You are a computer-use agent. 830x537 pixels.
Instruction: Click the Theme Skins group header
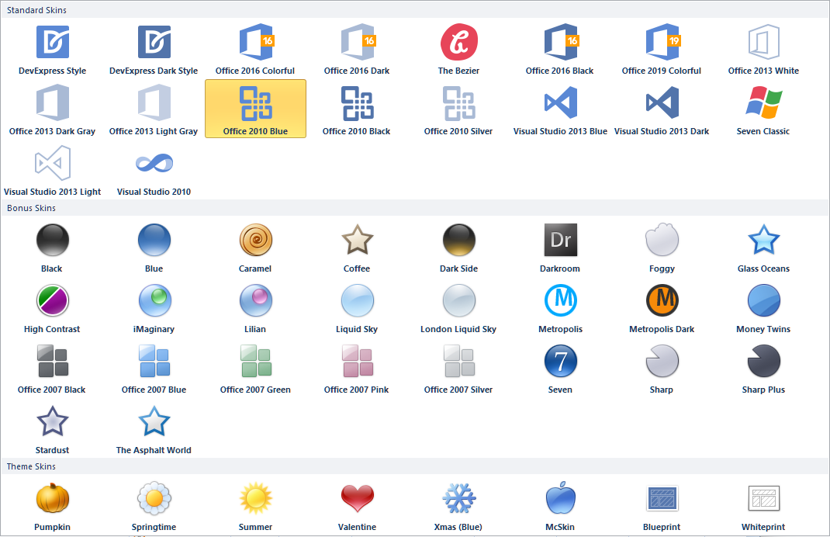(x=32, y=466)
